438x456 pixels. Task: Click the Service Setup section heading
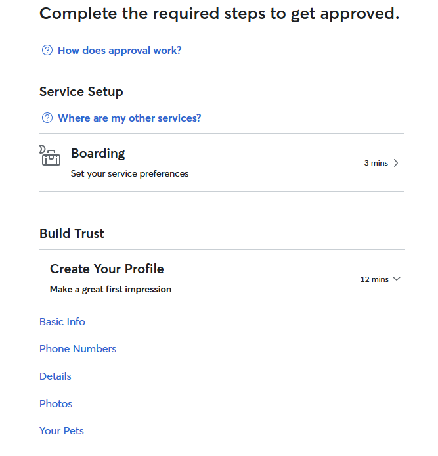[x=81, y=91]
